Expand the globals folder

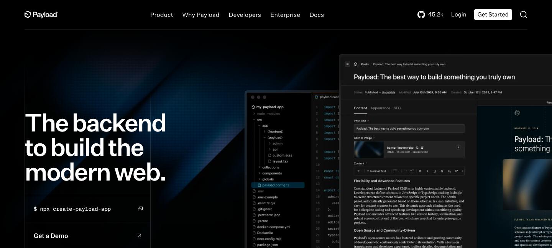click(x=259, y=179)
